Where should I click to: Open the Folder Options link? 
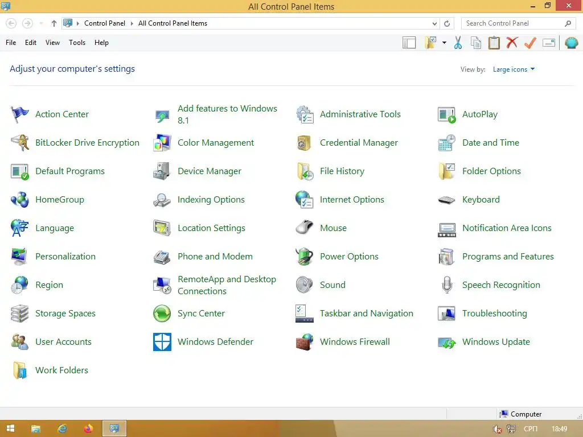coord(491,171)
